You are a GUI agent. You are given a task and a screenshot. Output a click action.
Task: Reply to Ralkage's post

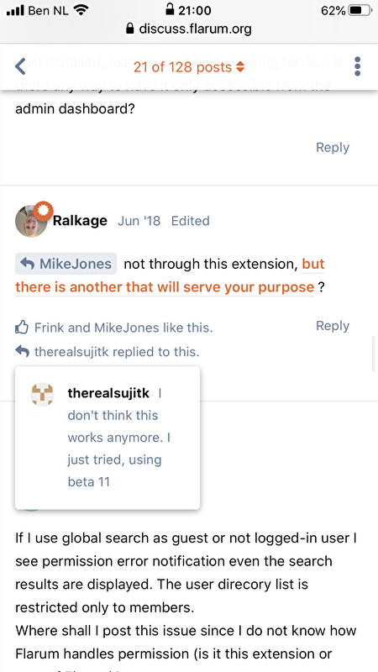click(333, 326)
